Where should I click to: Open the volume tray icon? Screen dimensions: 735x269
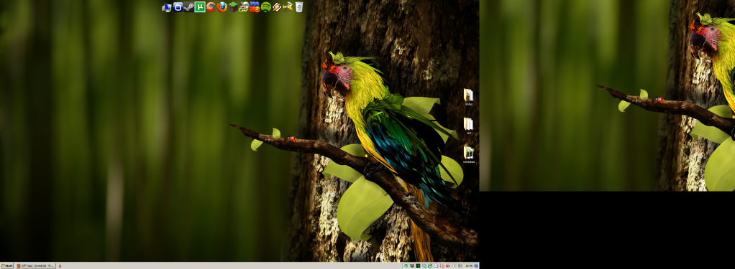tap(455, 265)
